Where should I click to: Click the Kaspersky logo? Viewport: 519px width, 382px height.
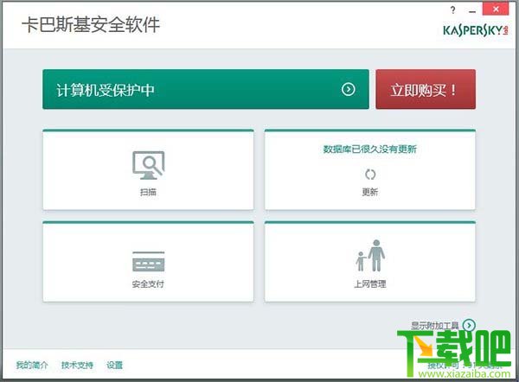click(x=475, y=30)
